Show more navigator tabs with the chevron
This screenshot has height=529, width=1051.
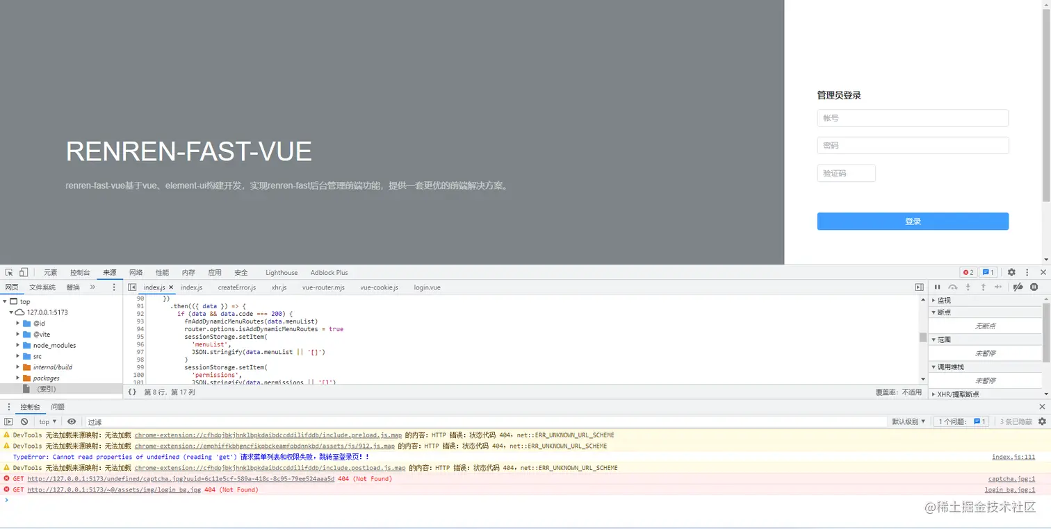pyautogui.click(x=92, y=287)
